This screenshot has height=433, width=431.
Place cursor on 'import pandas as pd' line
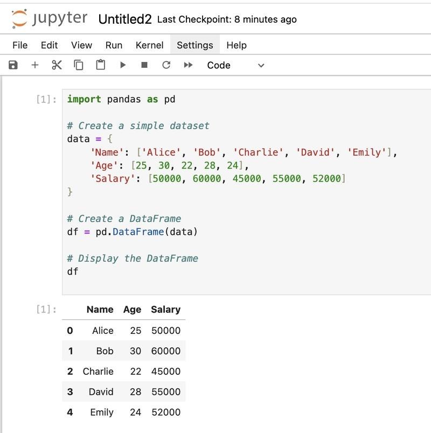(121, 99)
